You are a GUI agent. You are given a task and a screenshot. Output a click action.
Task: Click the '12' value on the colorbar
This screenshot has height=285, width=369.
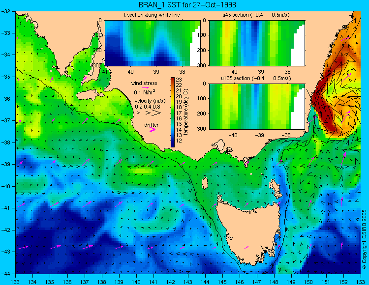tap(179, 141)
